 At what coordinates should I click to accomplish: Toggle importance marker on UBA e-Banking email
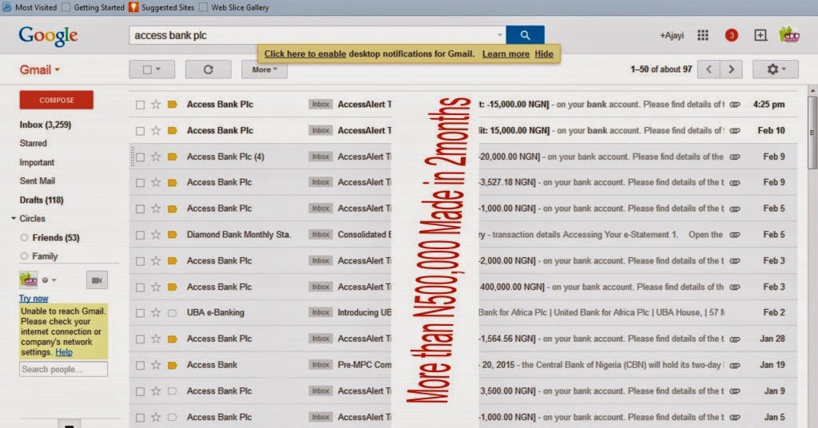point(173,313)
